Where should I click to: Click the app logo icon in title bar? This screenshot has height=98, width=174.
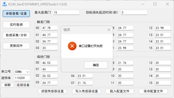[4, 4]
